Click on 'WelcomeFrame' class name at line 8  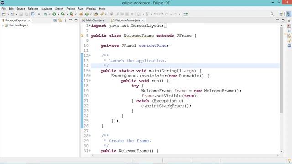coord(139,36)
